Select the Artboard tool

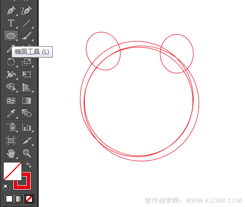(x=11, y=140)
